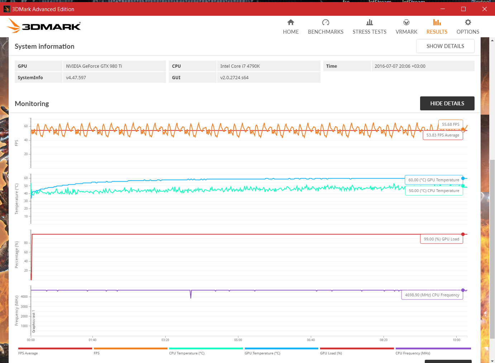This screenshot has height=363, width=495.
Task: Click the Results chart icon
Action: (437, 23)
